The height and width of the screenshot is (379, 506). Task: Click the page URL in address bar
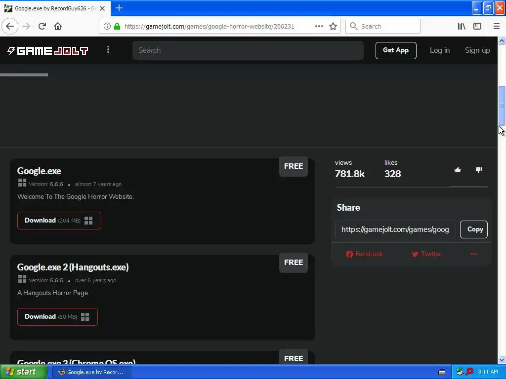click(x=209, y=27)
